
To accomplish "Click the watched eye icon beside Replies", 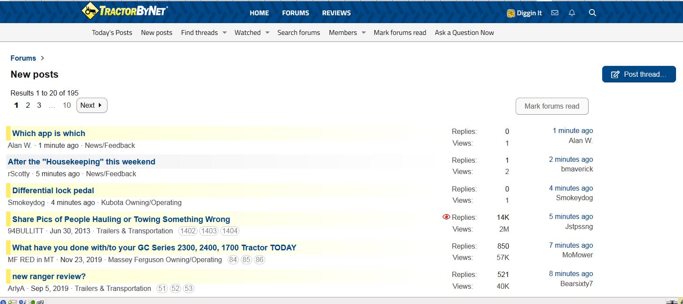I will 446,217.
